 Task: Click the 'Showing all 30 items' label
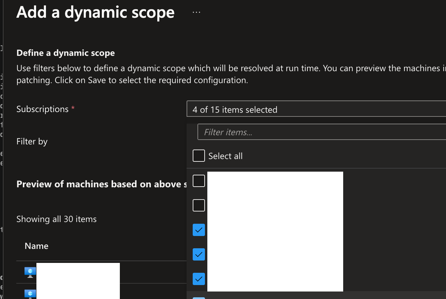tap(56, 219)
